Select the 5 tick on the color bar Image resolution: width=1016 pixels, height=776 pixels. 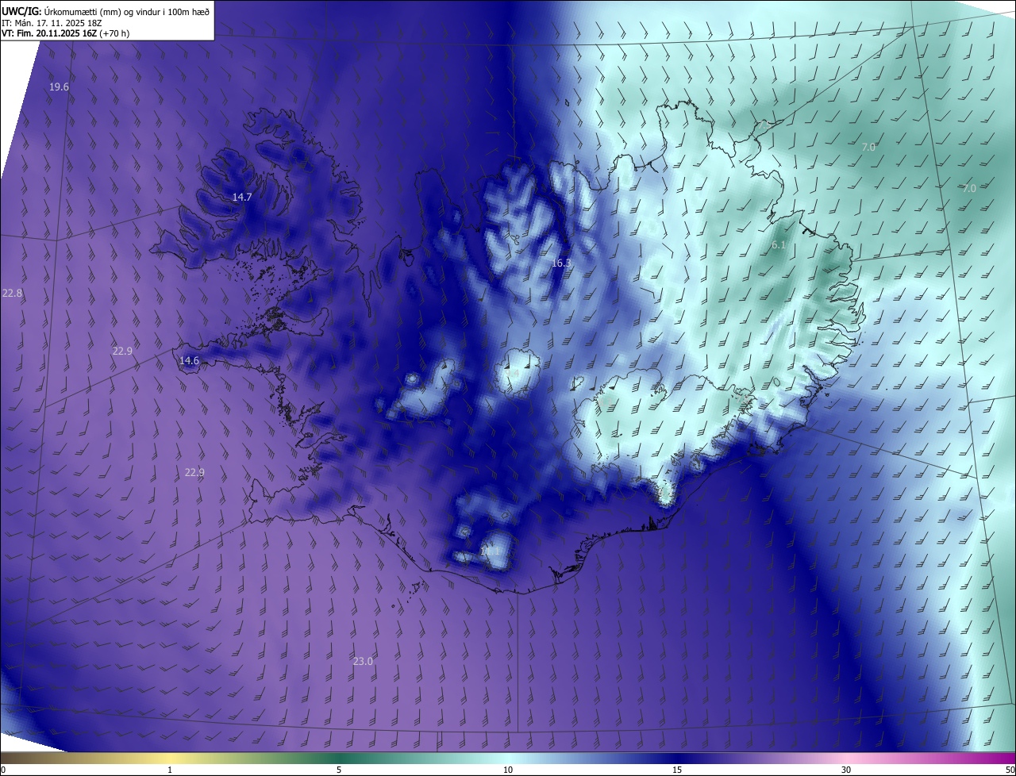point(339,770)
